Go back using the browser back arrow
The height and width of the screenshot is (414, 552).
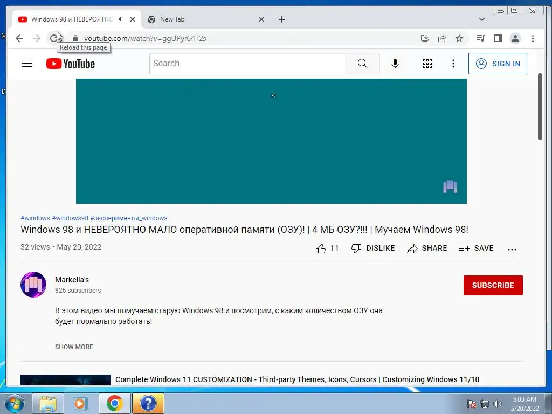pyautogui.click(x=19, y=38)
